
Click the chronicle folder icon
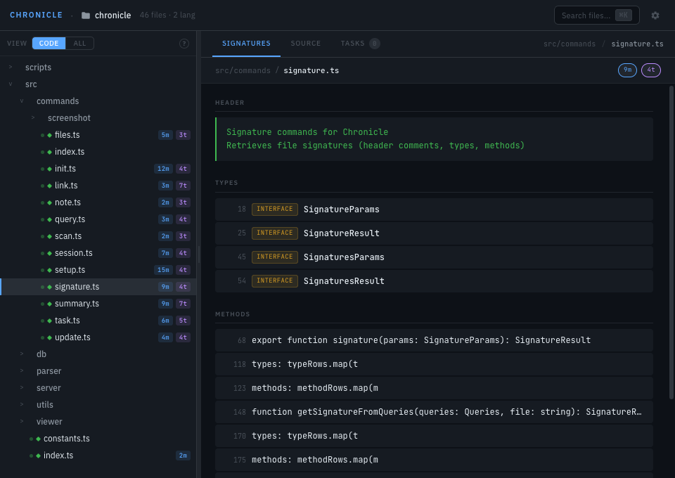(x=86, y=15)
